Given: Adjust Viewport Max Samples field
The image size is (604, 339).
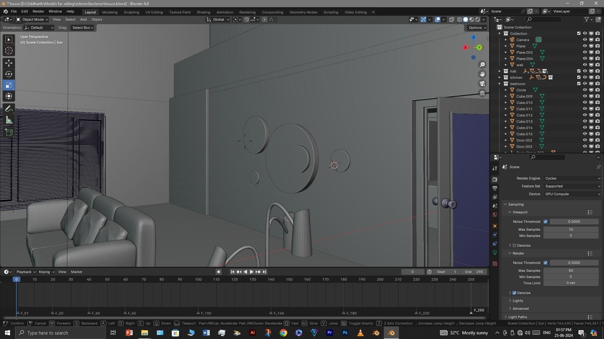Looking at the screenshot, I should pos(571,229).
